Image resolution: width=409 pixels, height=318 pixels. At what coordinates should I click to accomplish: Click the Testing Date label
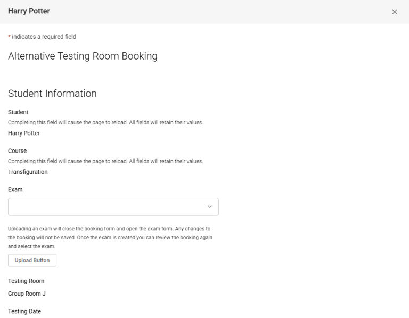[x=24, y=311]
